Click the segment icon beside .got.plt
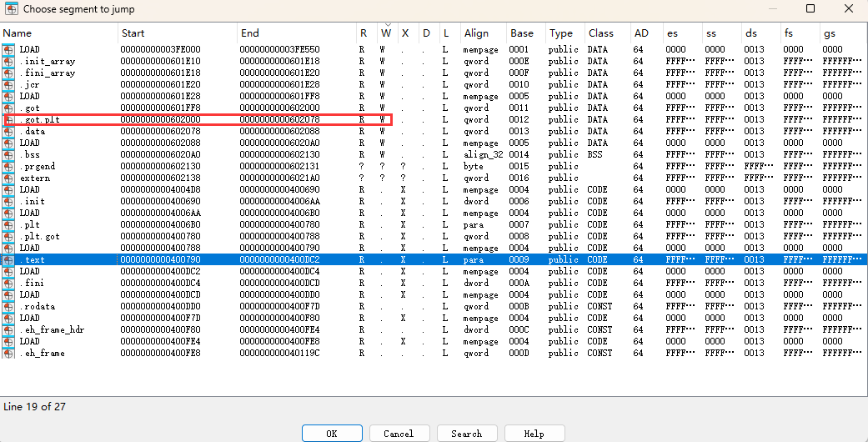The width and height of the screenshot is (868, 442). click(8, 119)
